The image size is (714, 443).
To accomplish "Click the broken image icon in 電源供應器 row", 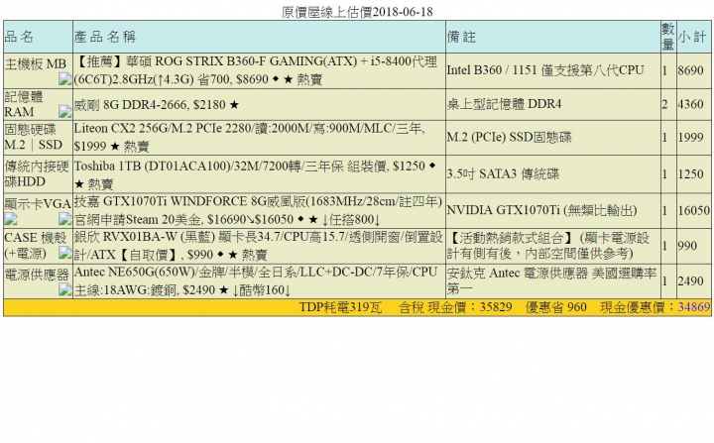I will (65, 289).
